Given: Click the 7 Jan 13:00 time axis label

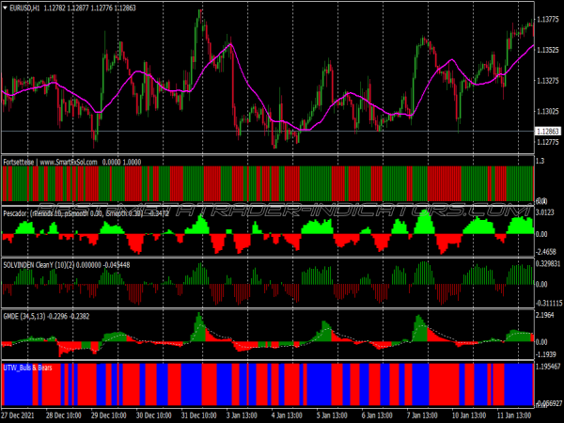Looking at the screenshot, I should click(422, 415).
